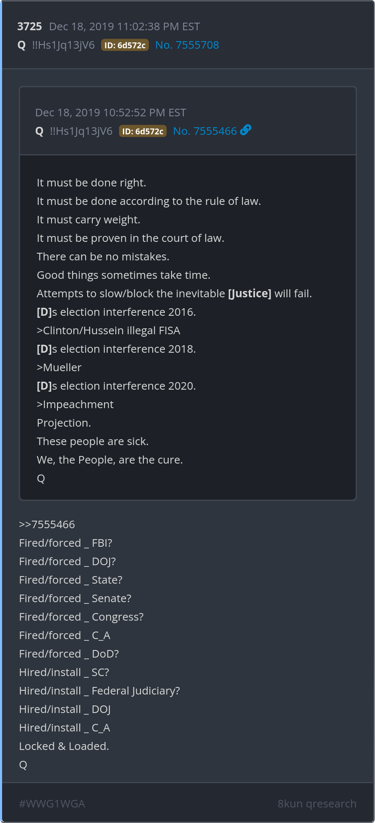Screen dimensions: 375x823
Task: Click the Dec 18, 2019 11:02:38 PM timestamp
Action: [x=124, y=26]
